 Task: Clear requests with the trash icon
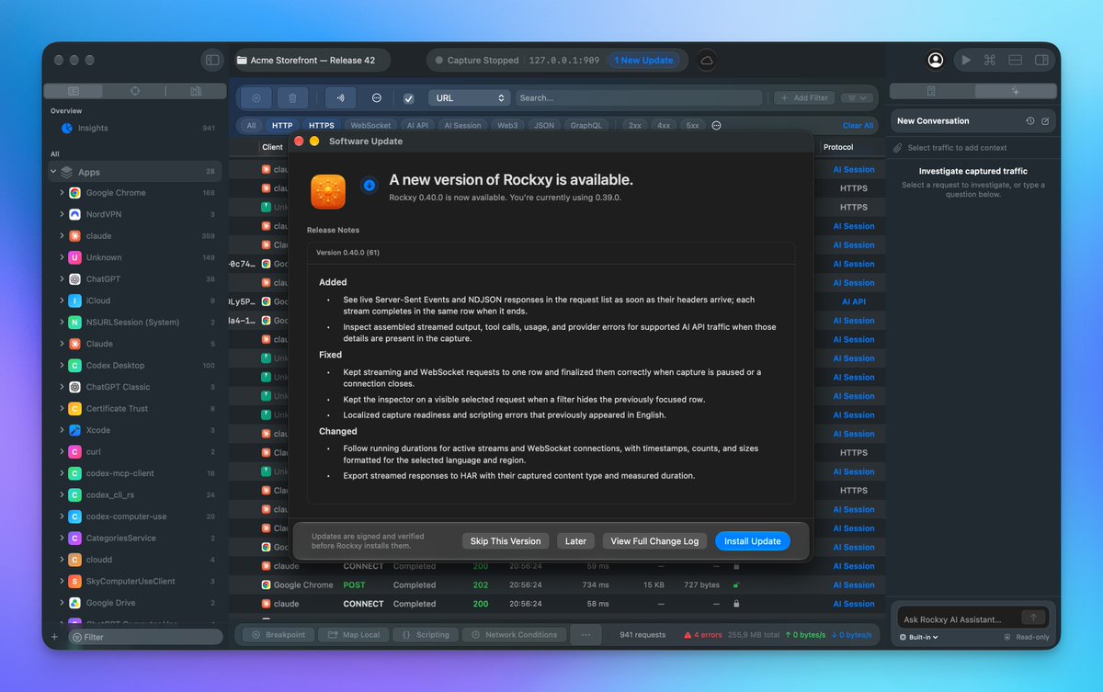pyautogui.click(x=292, y=97)
